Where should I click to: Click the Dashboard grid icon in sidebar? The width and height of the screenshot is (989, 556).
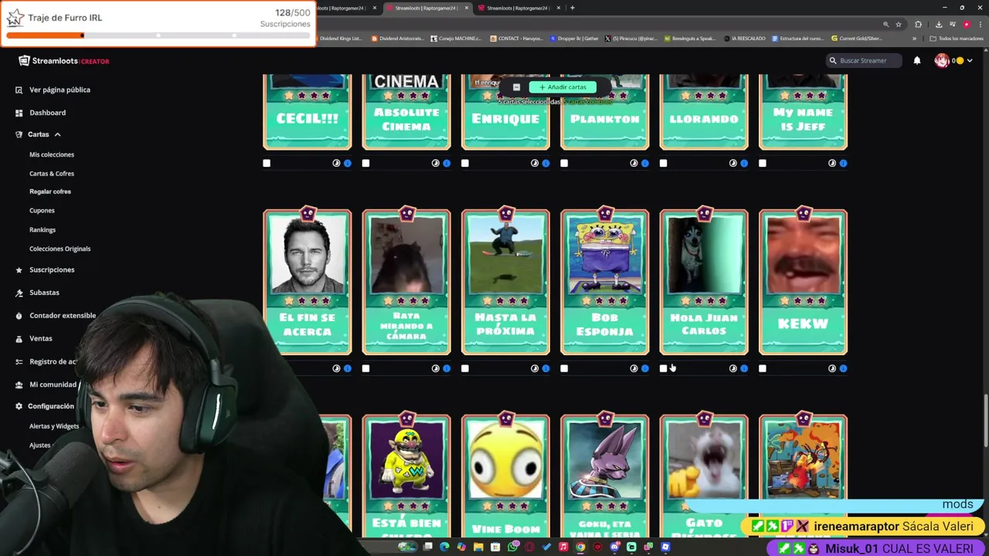coord(19,113)
